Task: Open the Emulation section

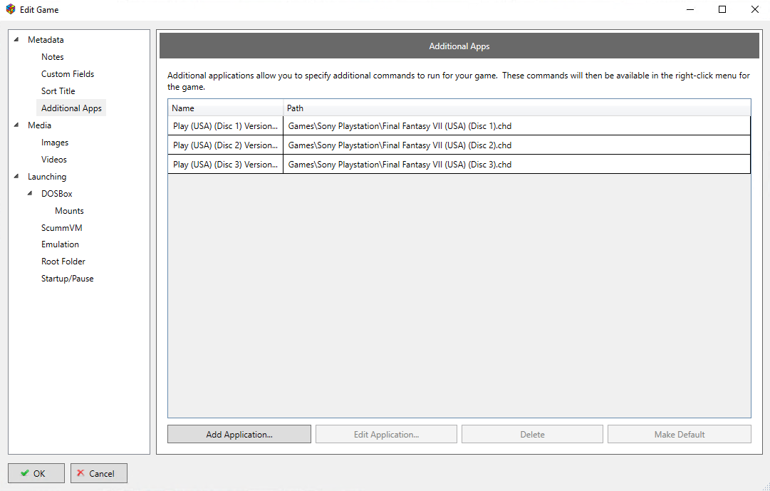Action: point(60,244)
